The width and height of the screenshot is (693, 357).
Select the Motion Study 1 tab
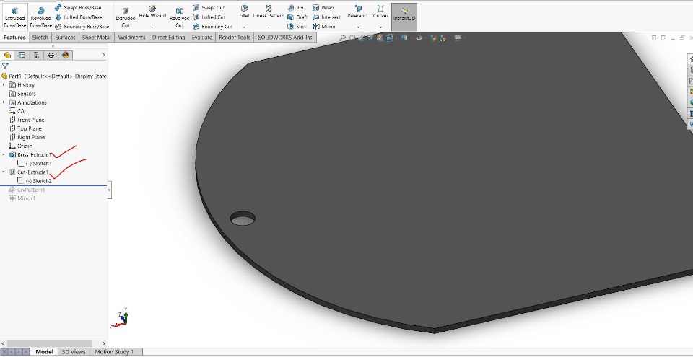[115, 352]
